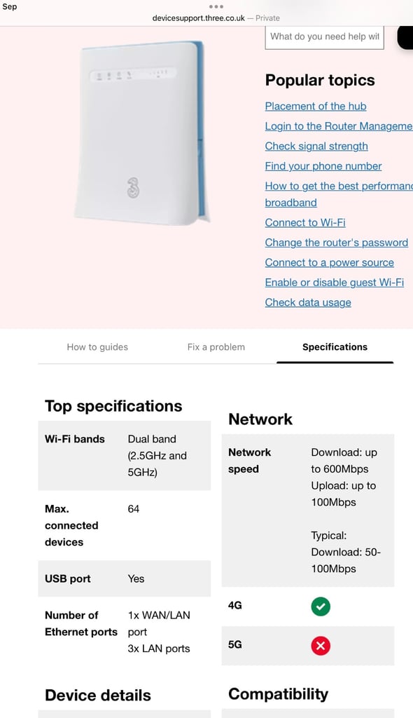Open the Connect to Wi-Fi help page
The height and width of the screenshot is (718, 413).
(x=305, y=222)
